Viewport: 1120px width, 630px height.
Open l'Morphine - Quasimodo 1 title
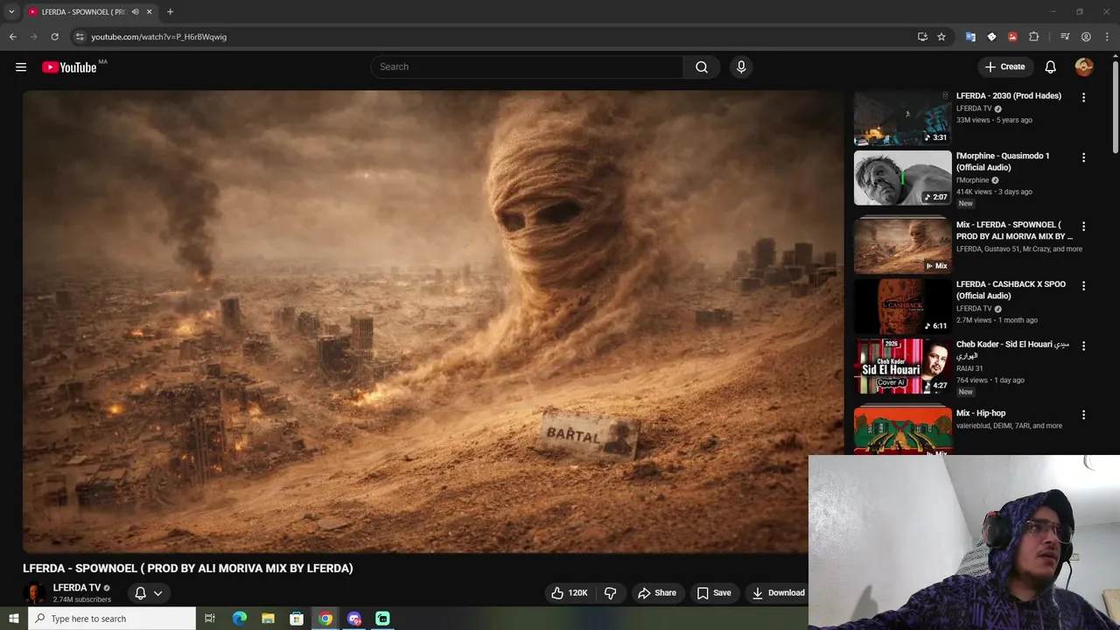click(x=1003, y=162)
